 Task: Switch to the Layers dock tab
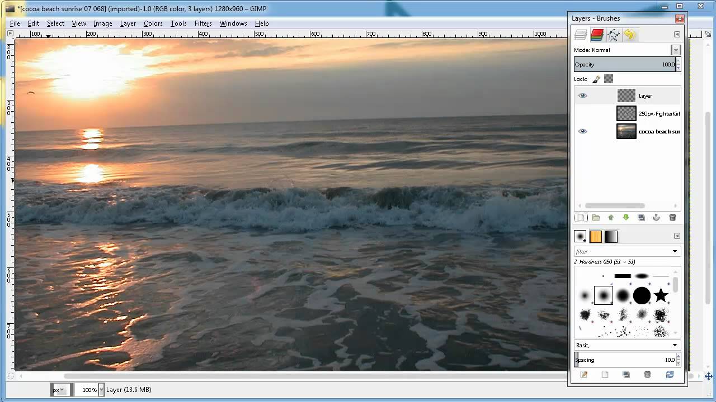point(581,35)
